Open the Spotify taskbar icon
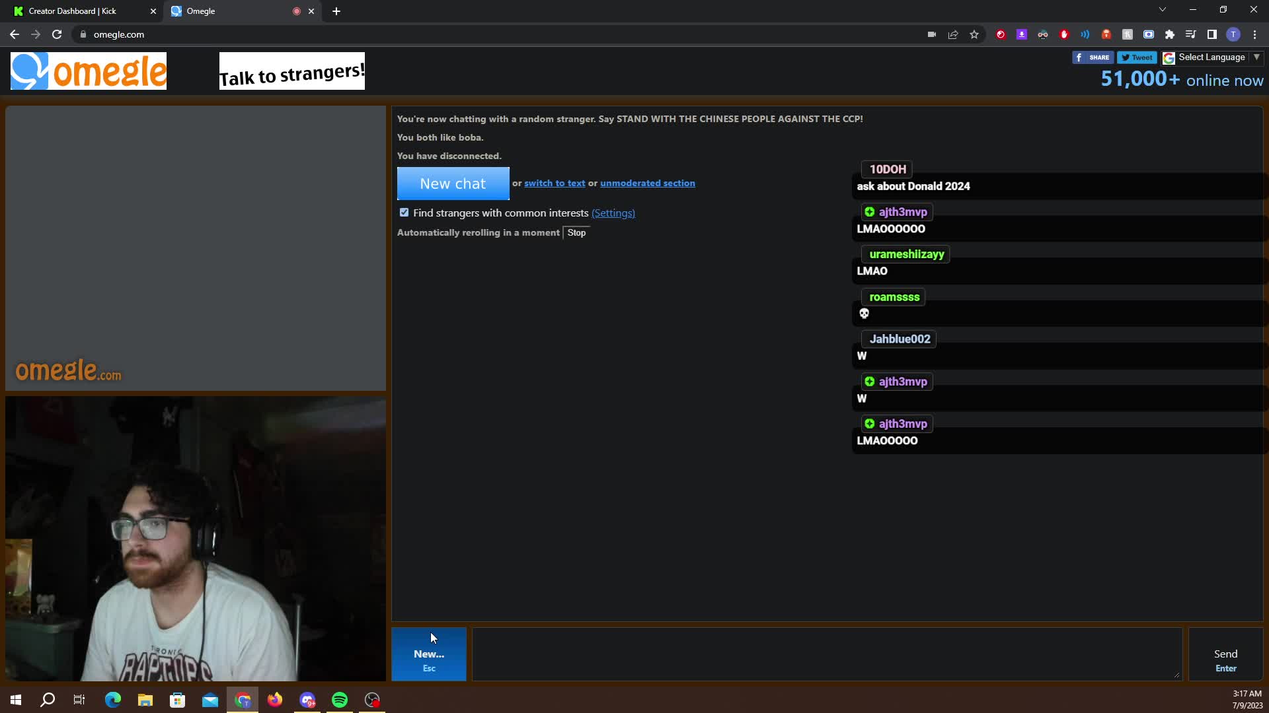The height and width of the screenshot is (713, 1269). tap(340, 700)
